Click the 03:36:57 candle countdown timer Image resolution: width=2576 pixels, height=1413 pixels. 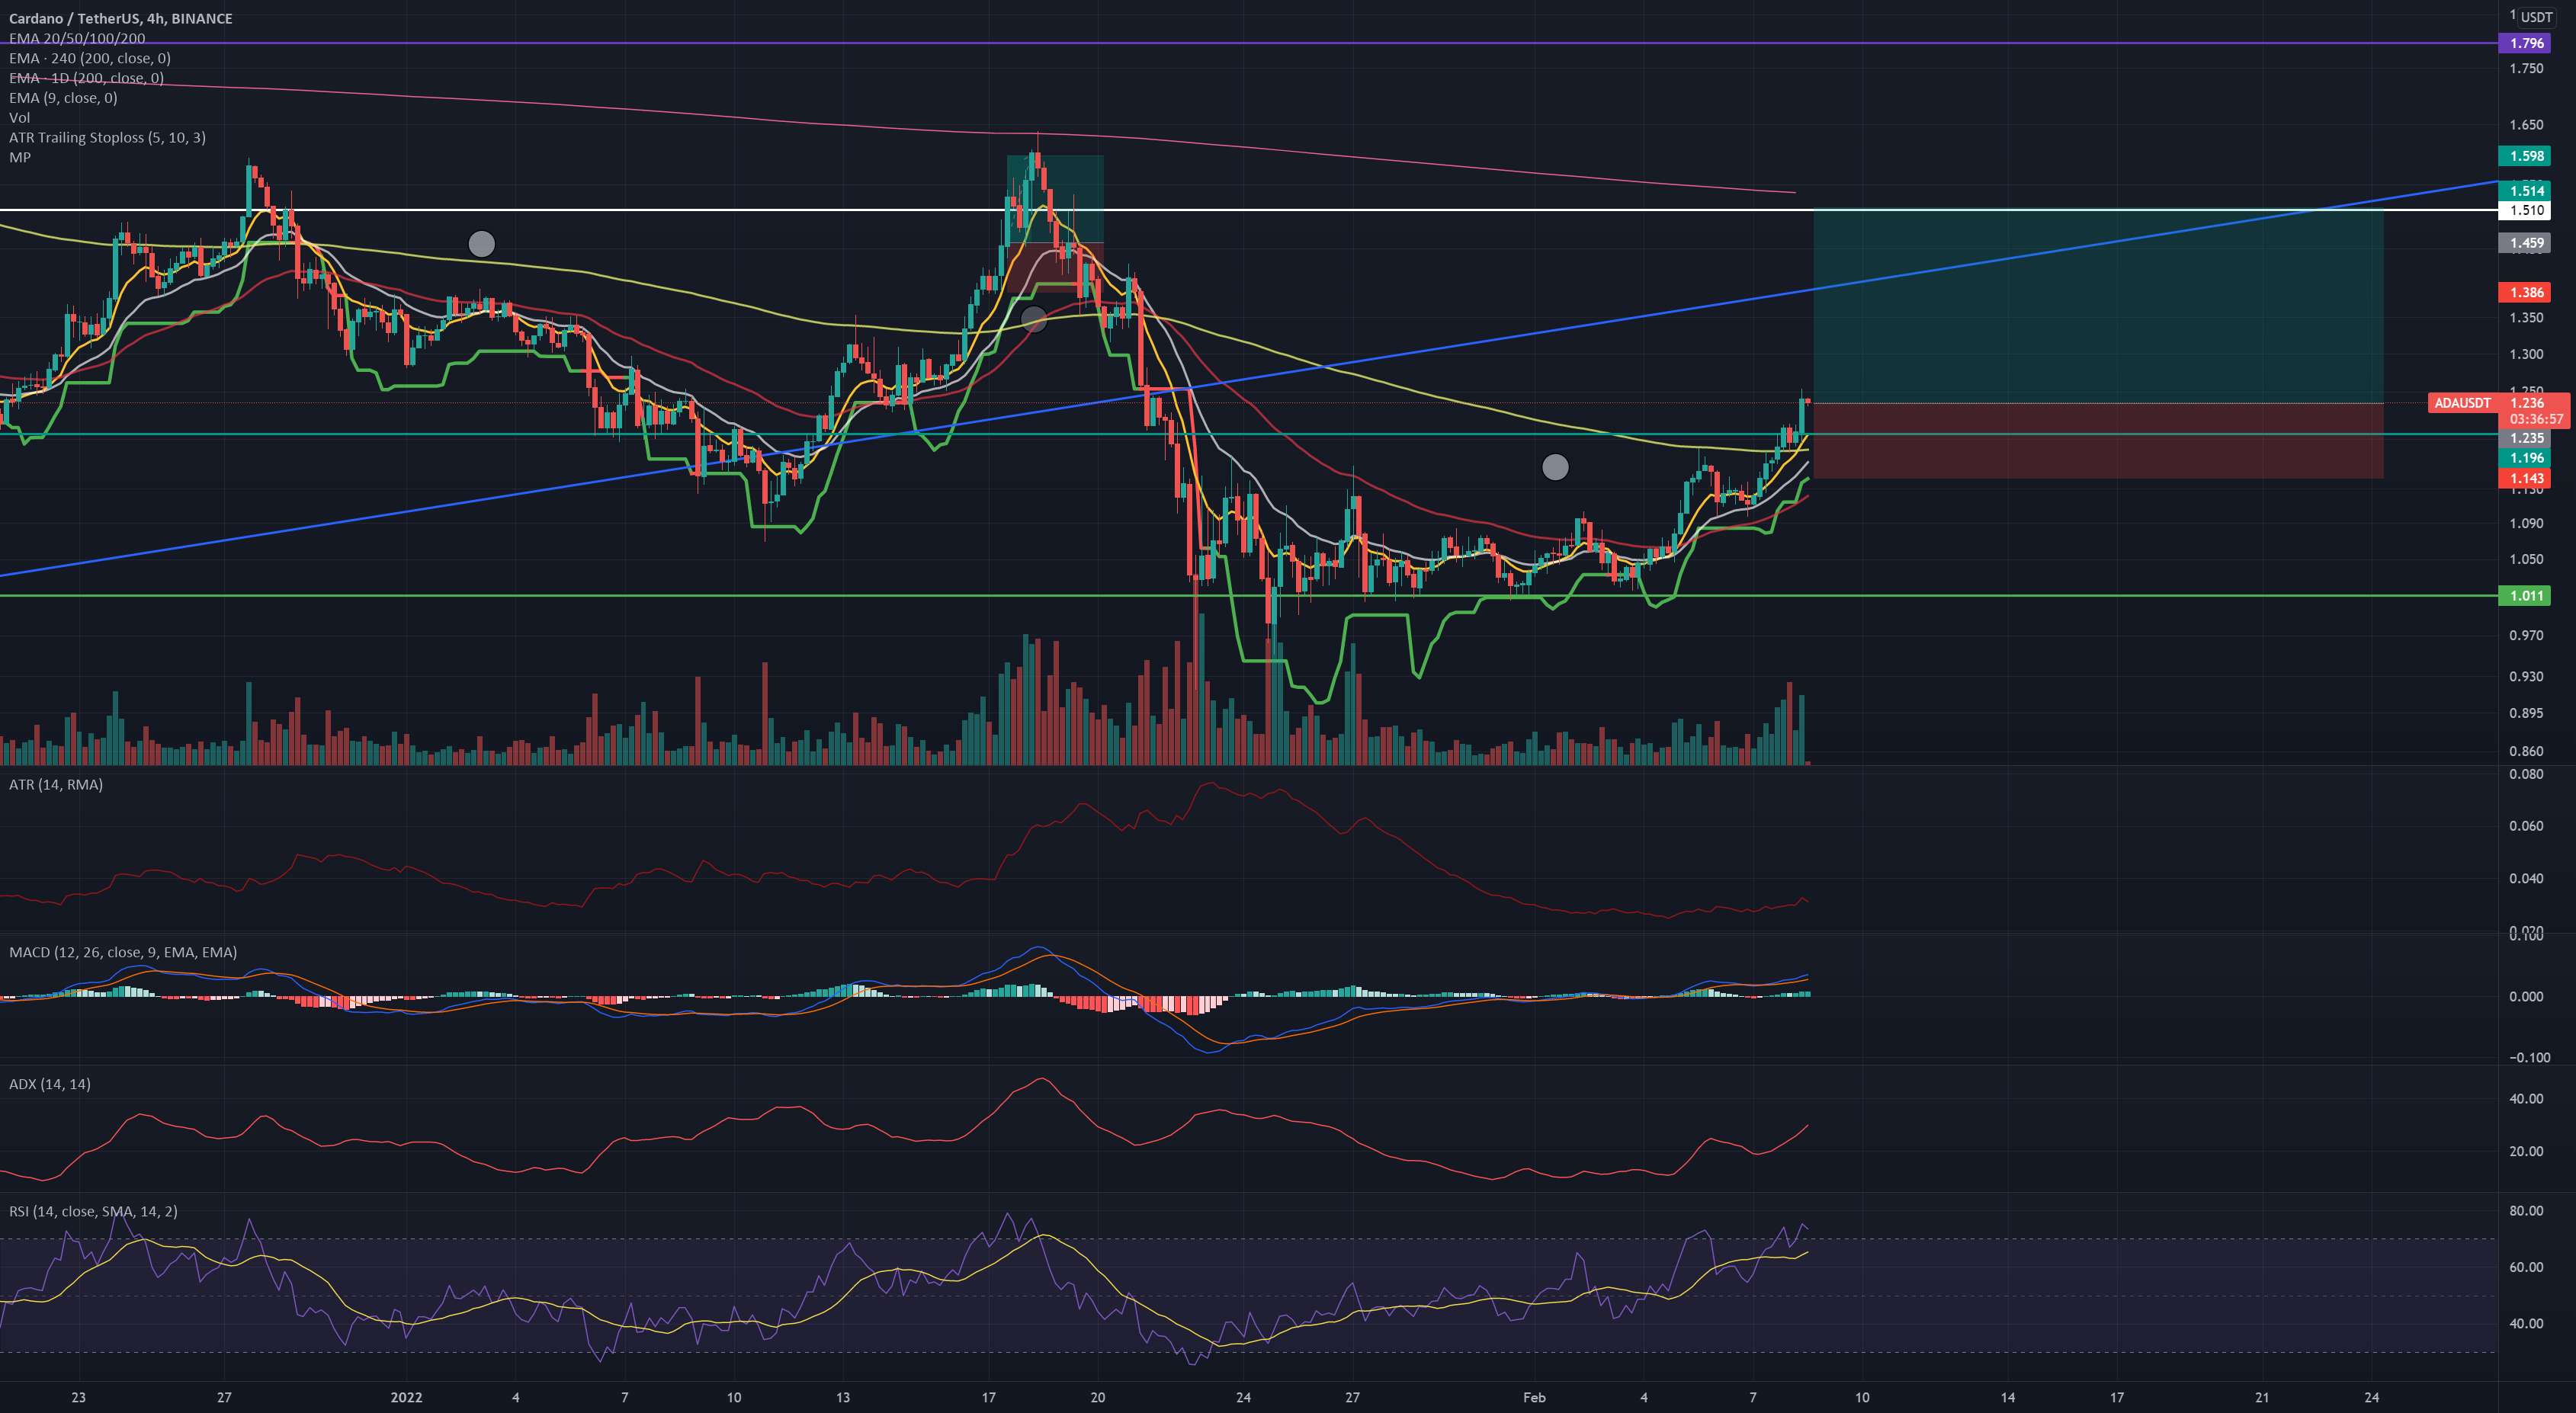pos(2536,419)
